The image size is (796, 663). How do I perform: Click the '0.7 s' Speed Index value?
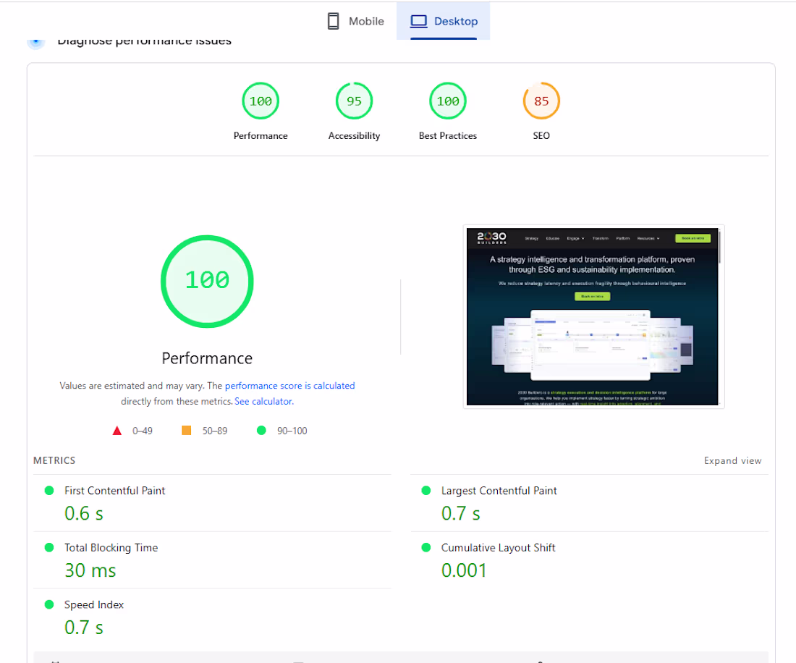point(84,628)
